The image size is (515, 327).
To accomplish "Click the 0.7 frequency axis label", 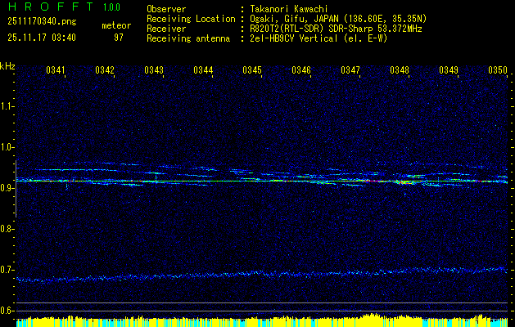I will pyautogui.click(x=7, y=269).
